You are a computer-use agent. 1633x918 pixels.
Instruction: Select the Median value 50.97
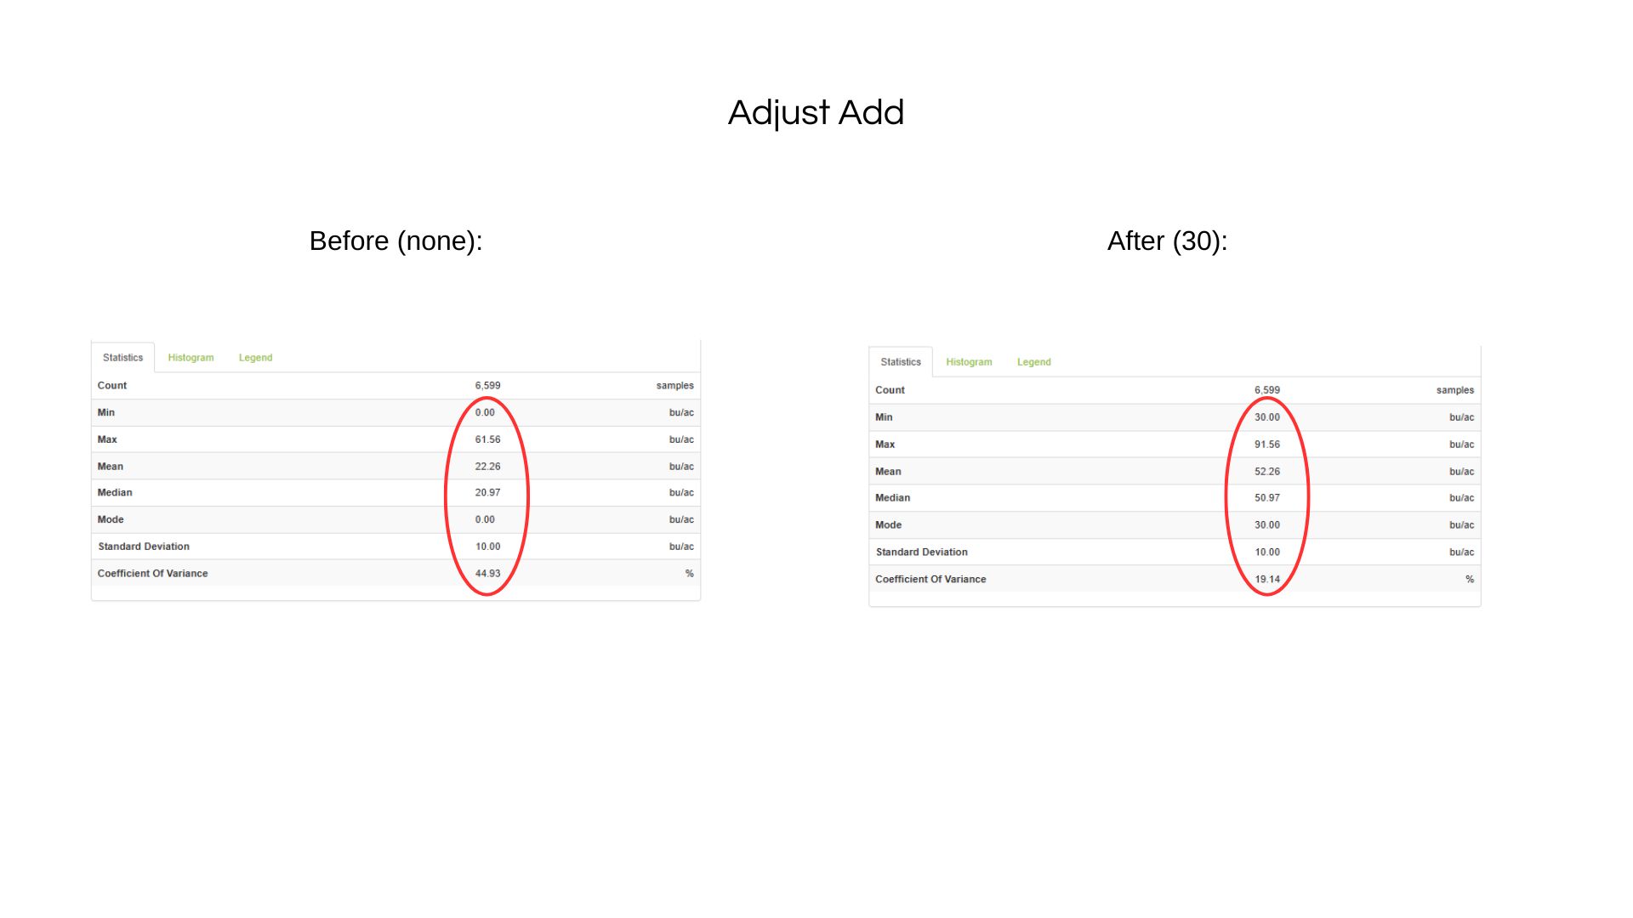(1266, 498)
